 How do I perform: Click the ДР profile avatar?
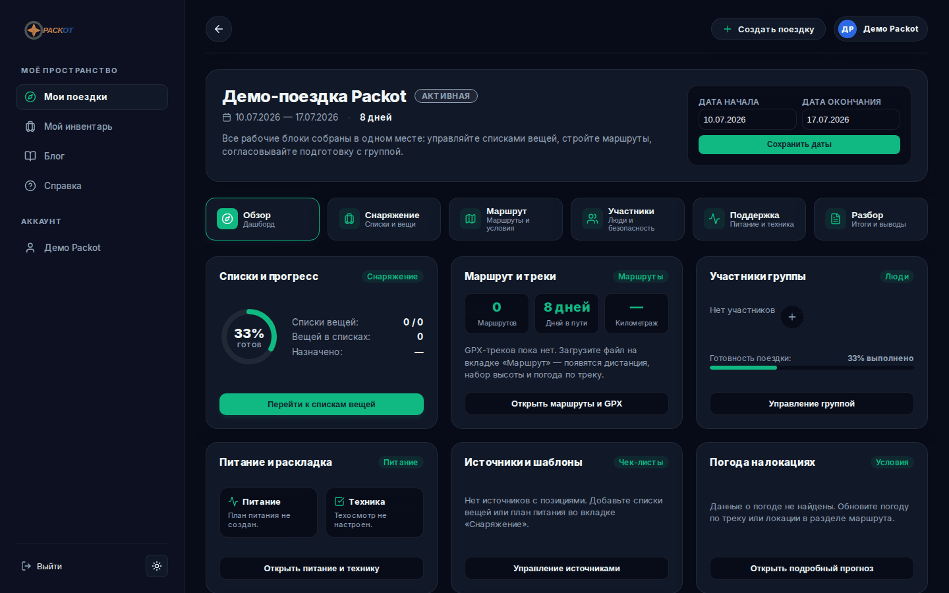(x=848, y=29)
